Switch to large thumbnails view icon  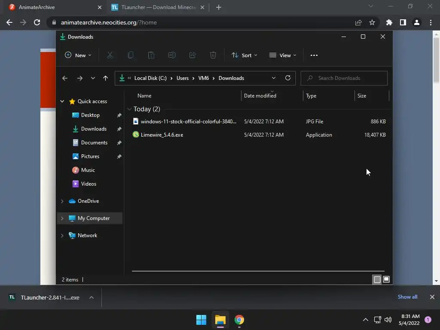[386, 279]
